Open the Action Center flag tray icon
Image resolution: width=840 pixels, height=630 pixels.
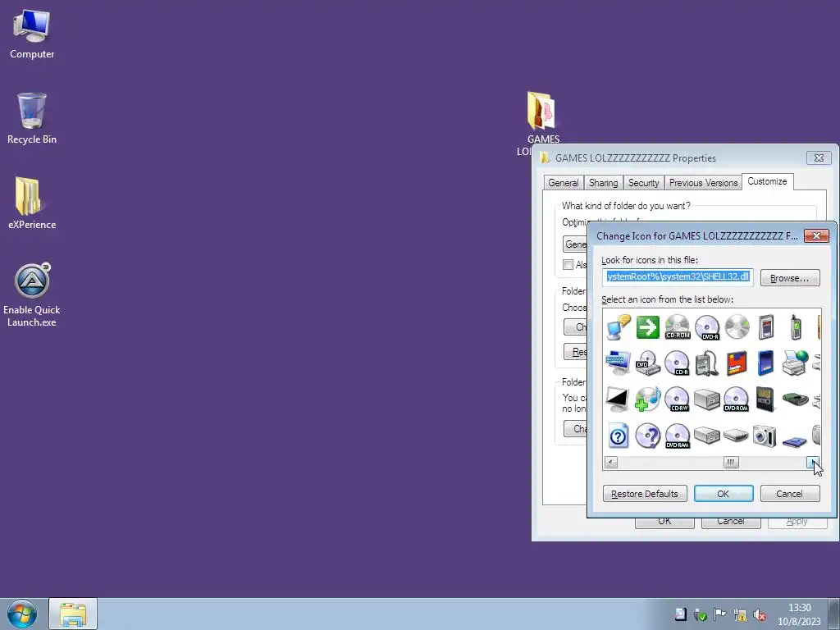point(719,614)
